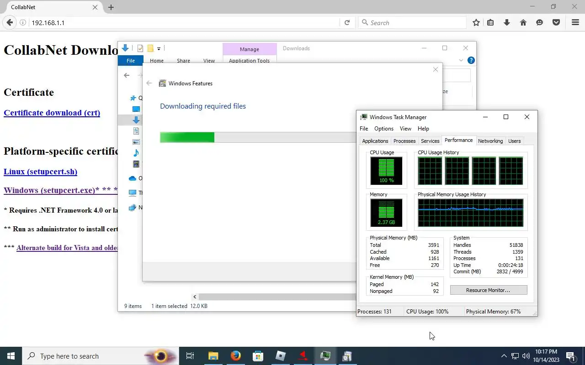
Task: Click the New folder quick access icon
Action: [150, 48]
